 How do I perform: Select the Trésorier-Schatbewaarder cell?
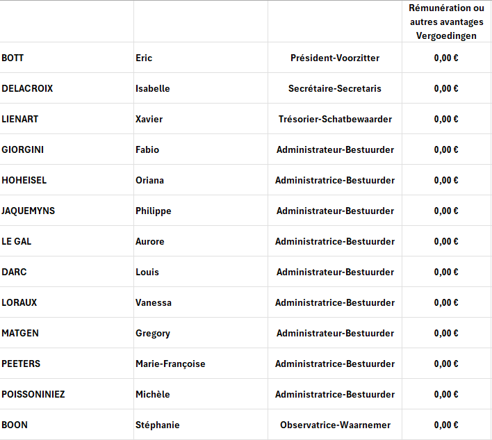tap(335, 119)
